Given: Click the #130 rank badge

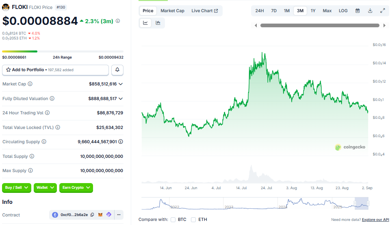Looking at the screenshot, I should click(61, 7).
